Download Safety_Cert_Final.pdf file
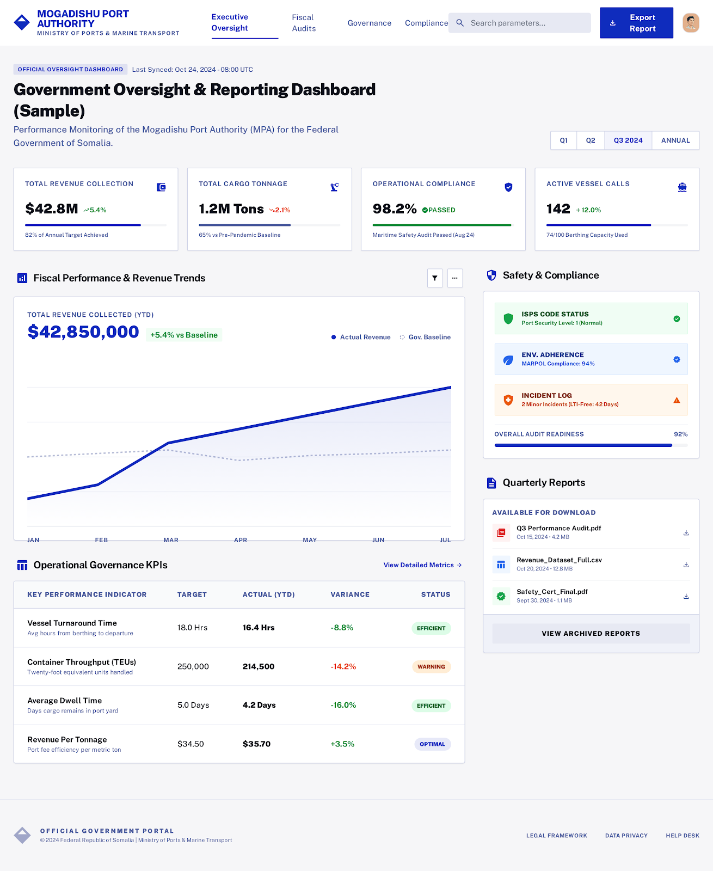 pyautogui.click(x=686, y=597)
